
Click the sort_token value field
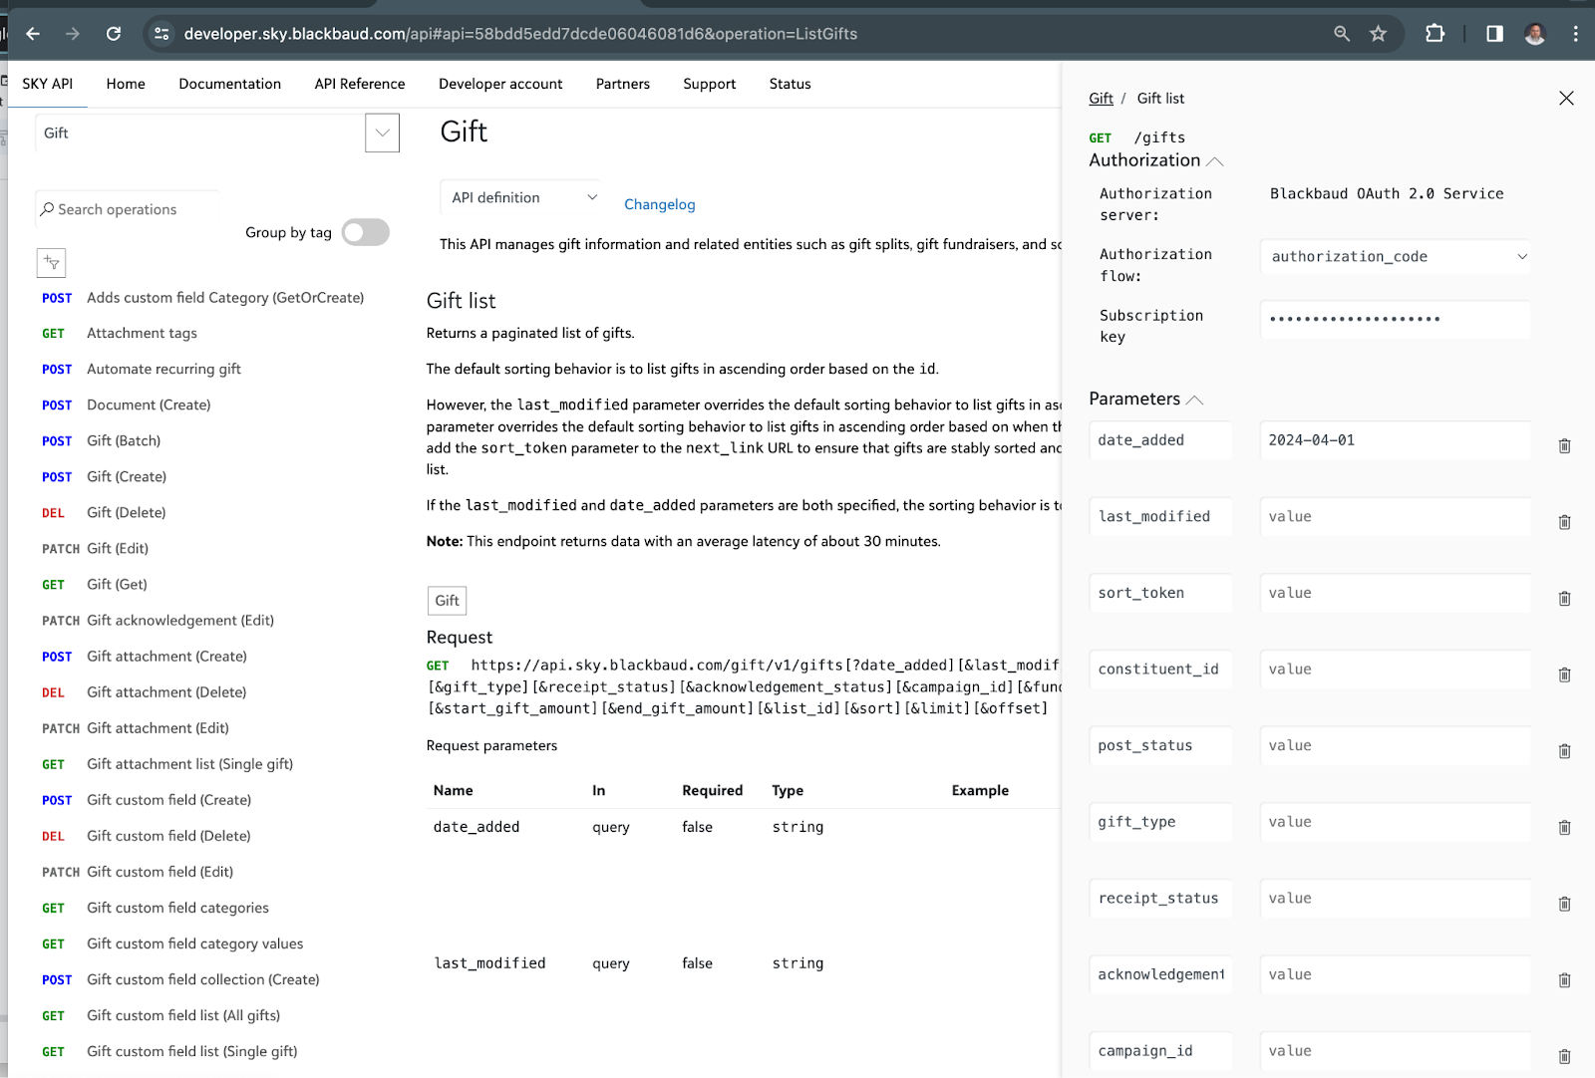(1396, 593)
